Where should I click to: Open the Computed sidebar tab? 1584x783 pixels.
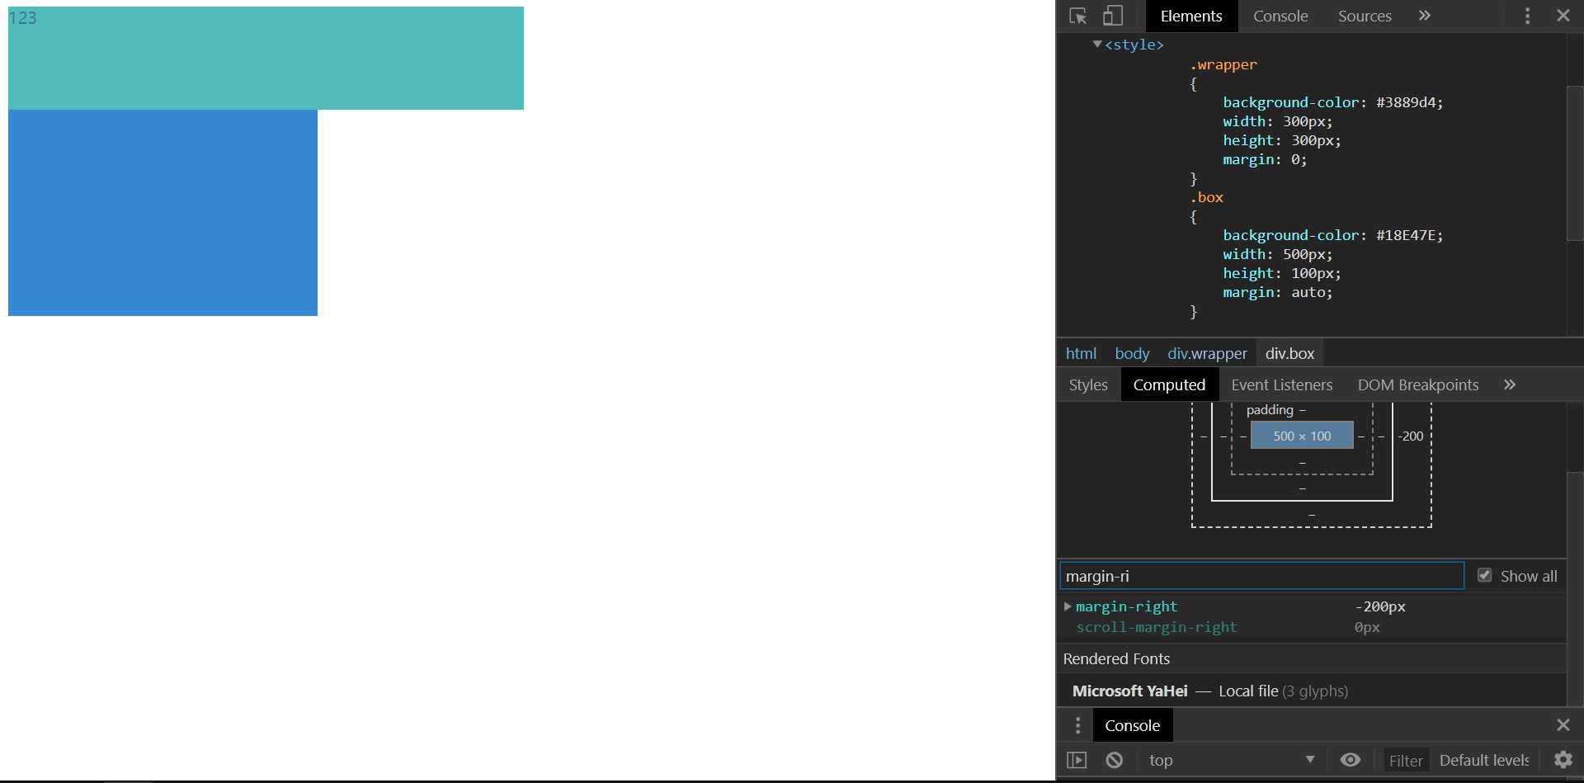[x=1169, y=384]
